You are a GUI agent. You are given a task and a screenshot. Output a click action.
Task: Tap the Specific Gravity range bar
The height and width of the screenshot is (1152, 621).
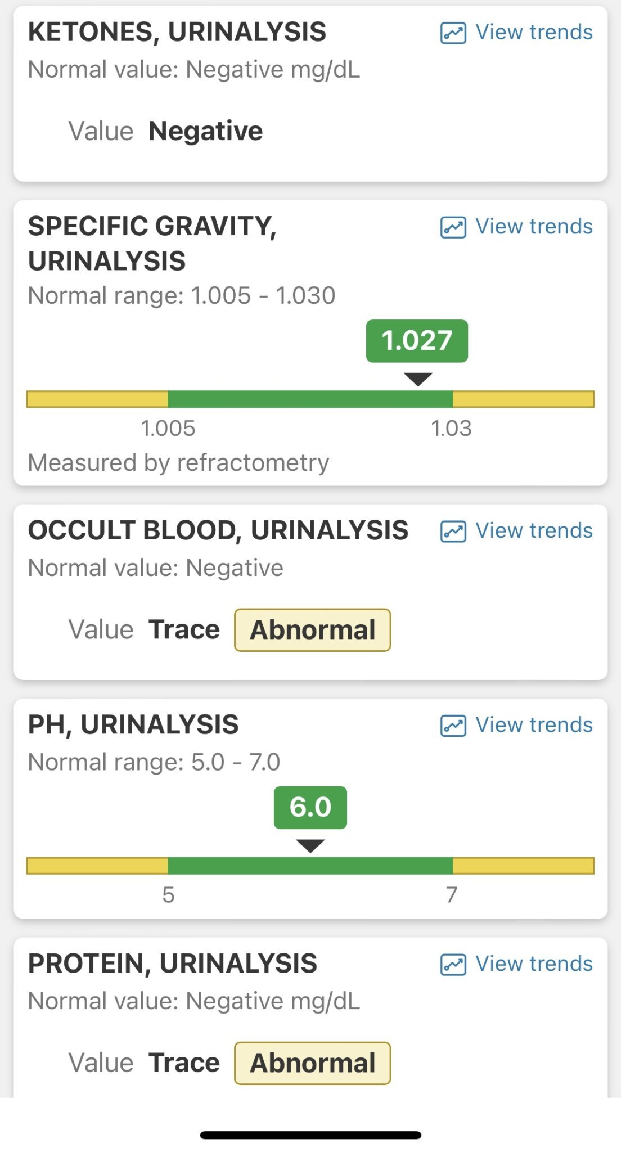tap(310, 399)
